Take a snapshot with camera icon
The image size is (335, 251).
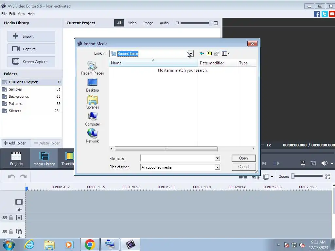[313, 163]
